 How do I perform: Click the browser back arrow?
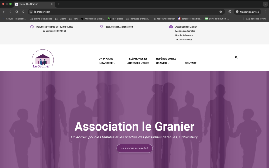pos(4,12)
